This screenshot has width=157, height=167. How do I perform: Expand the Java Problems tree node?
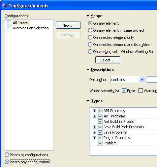[x=94, y=133]
